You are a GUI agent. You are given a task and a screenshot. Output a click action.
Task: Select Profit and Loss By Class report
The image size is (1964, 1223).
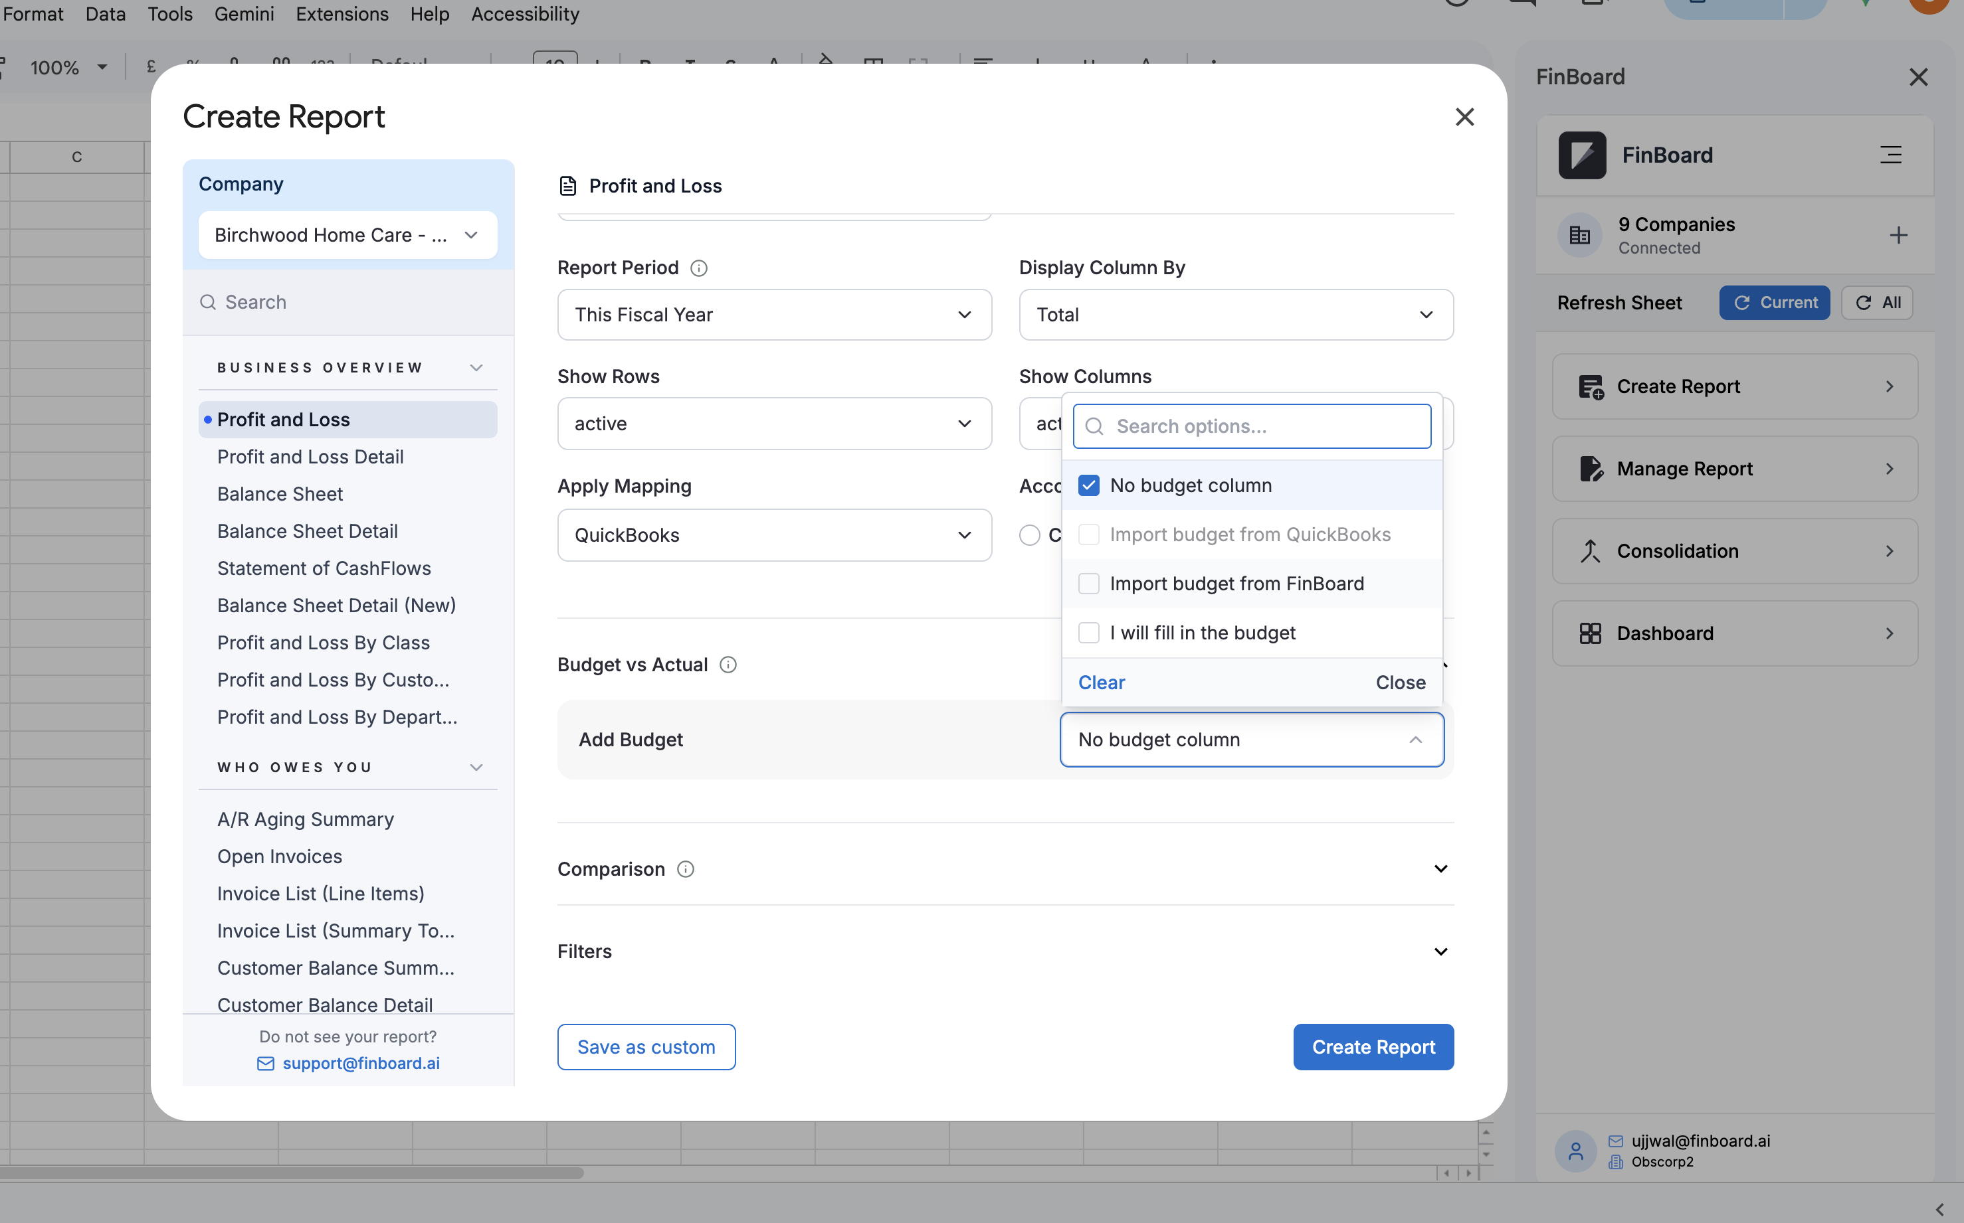tap(323, 643)
